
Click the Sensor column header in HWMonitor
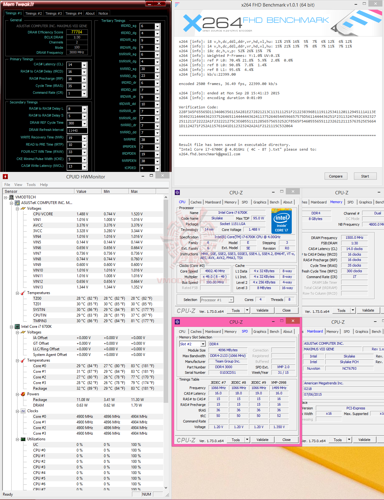(38, 191)
